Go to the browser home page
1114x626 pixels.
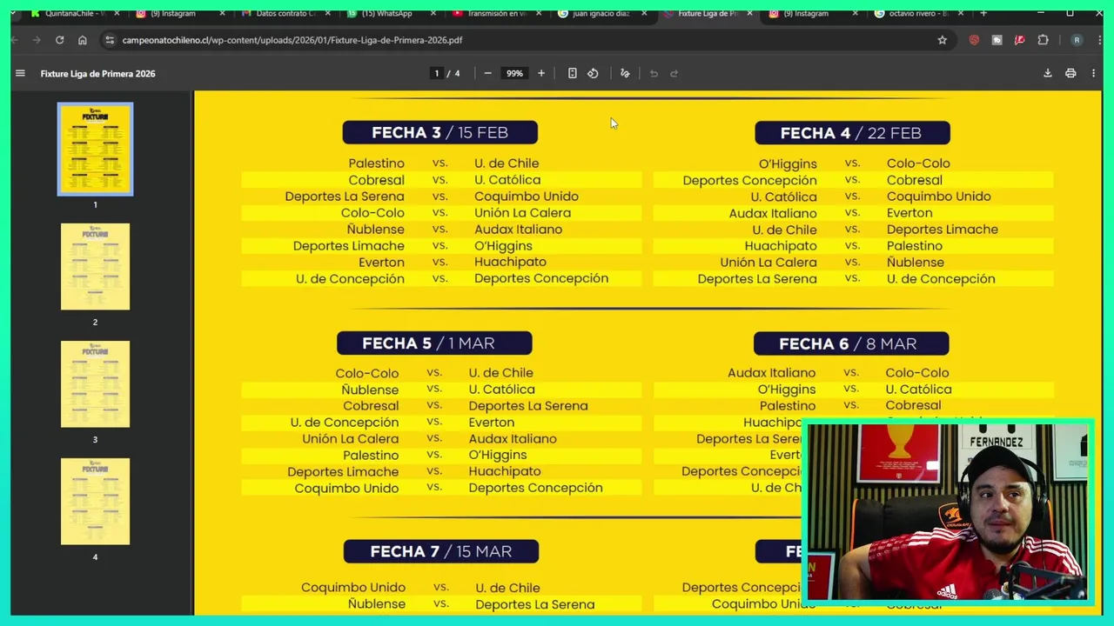(x=82, y=40)
